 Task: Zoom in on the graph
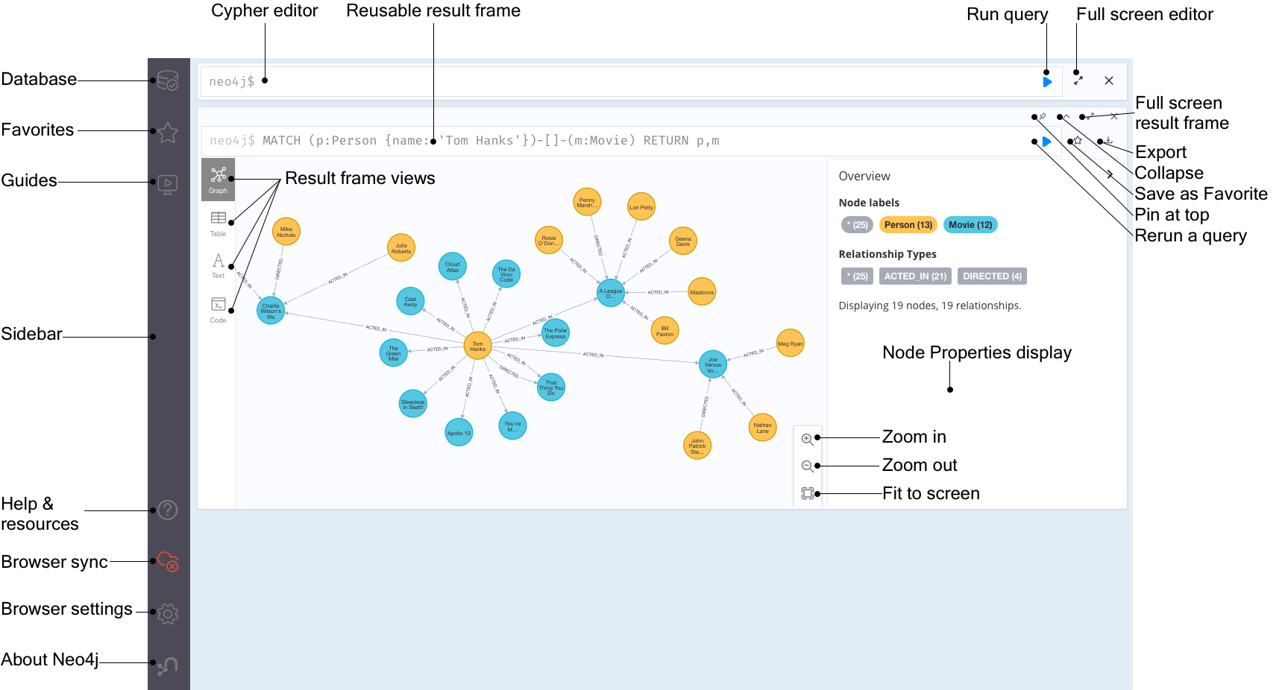(x=807, y=439)
